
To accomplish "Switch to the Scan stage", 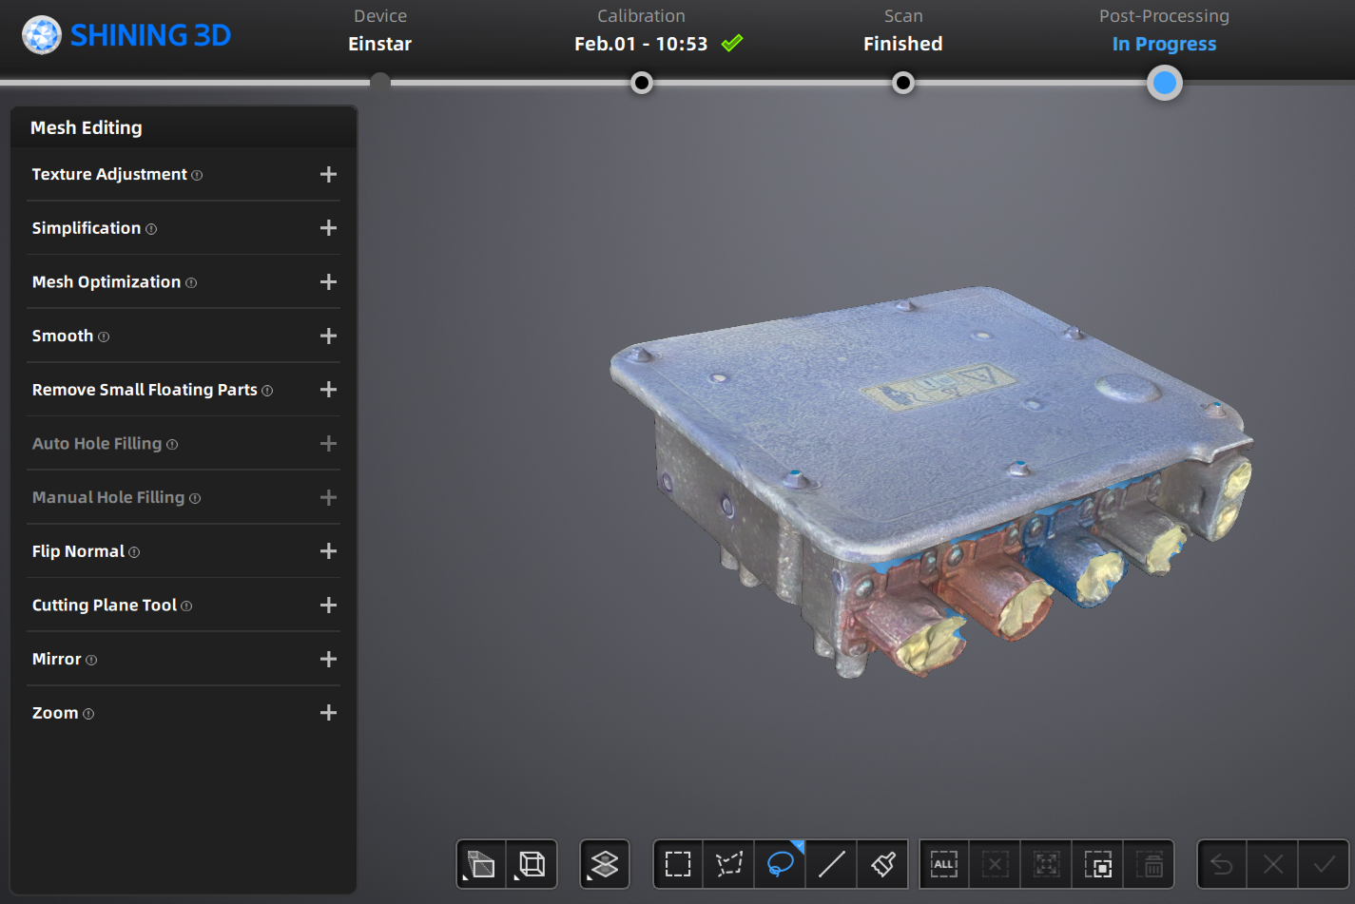I will tap(903, 83).
